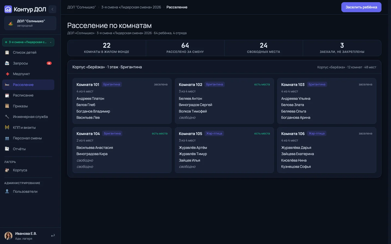Viewport: 391px width, 244px height.
Task: Open the Расписание menu item
Action: click(x=28, y=95)
